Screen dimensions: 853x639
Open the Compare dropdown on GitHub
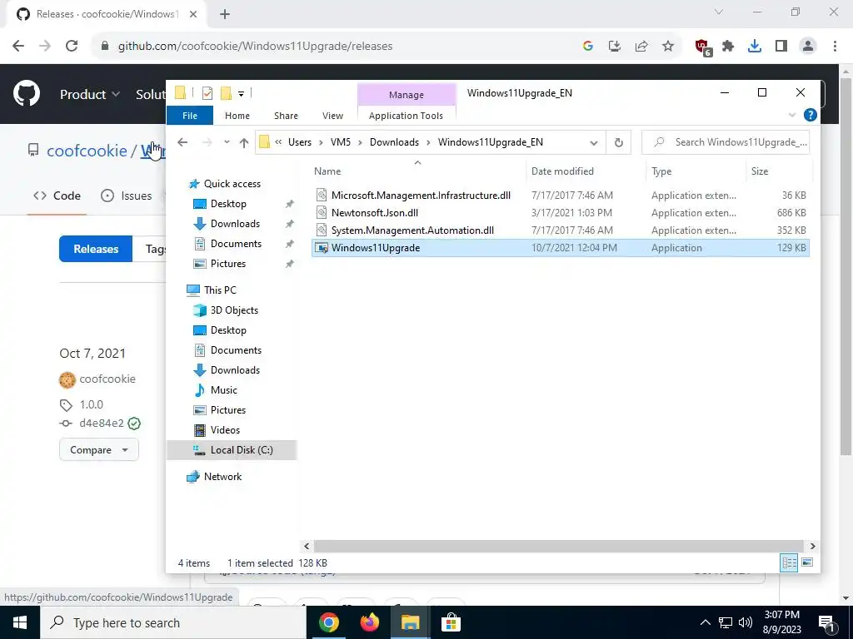click(x=99, y=450)
